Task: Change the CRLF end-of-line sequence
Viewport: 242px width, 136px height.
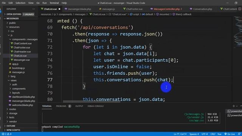Action: (x=213, y=134)
